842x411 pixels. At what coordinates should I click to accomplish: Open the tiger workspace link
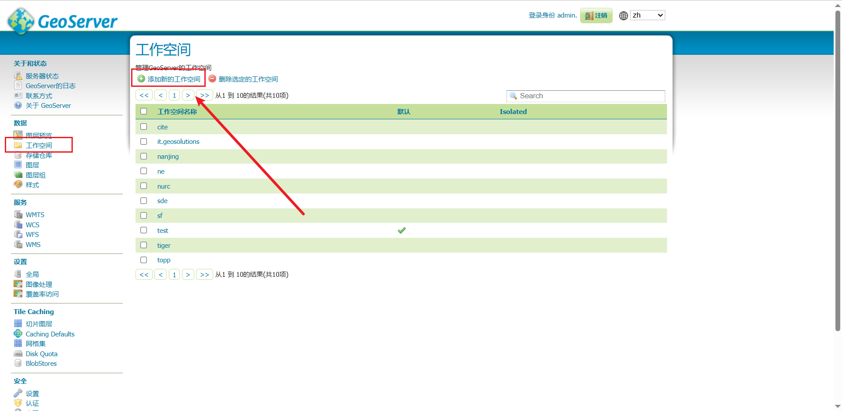(x=164, y=246)
